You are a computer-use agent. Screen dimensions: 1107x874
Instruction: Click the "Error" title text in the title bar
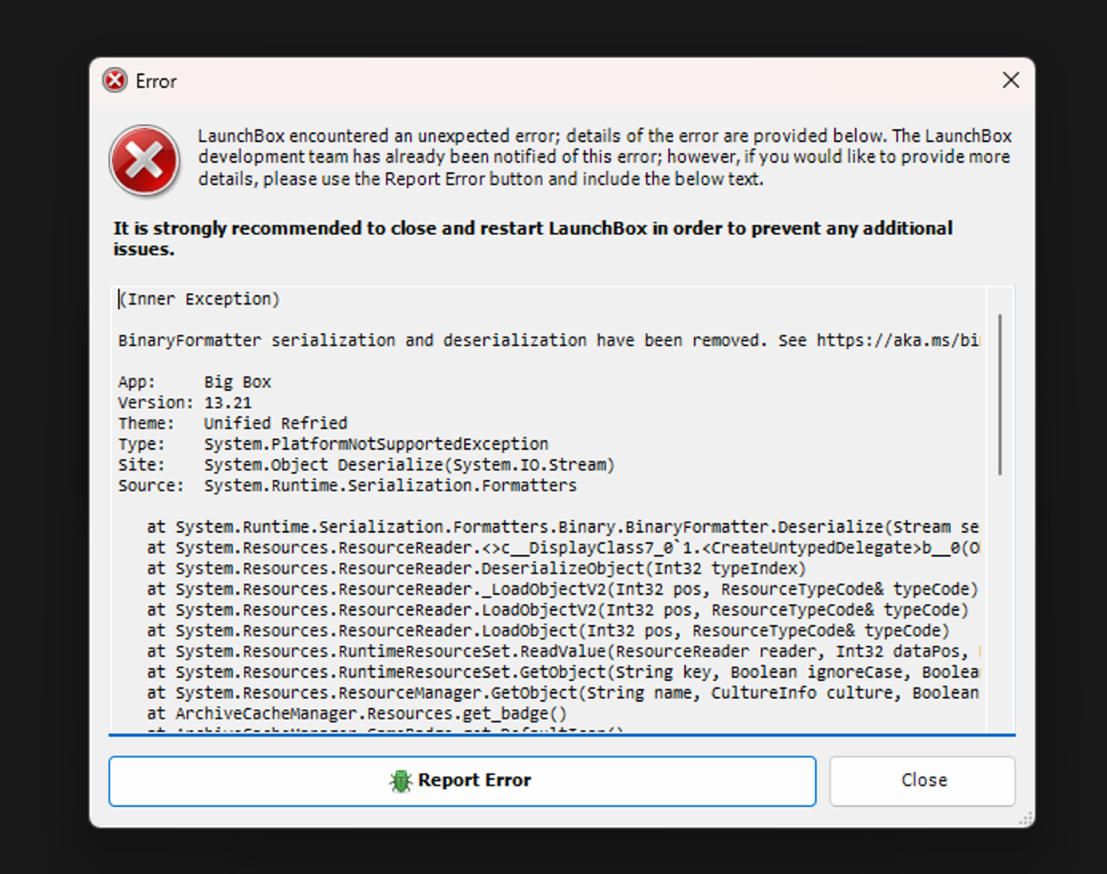(156, 81)
